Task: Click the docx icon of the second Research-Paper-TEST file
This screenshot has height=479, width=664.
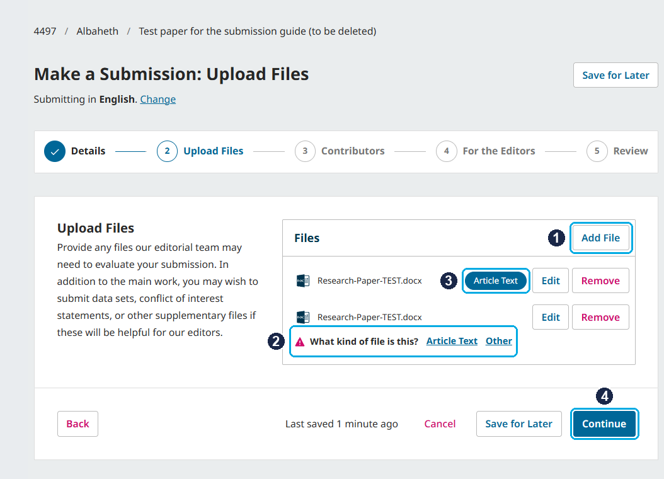Action: pyautogui.click(x=303, y=317)
